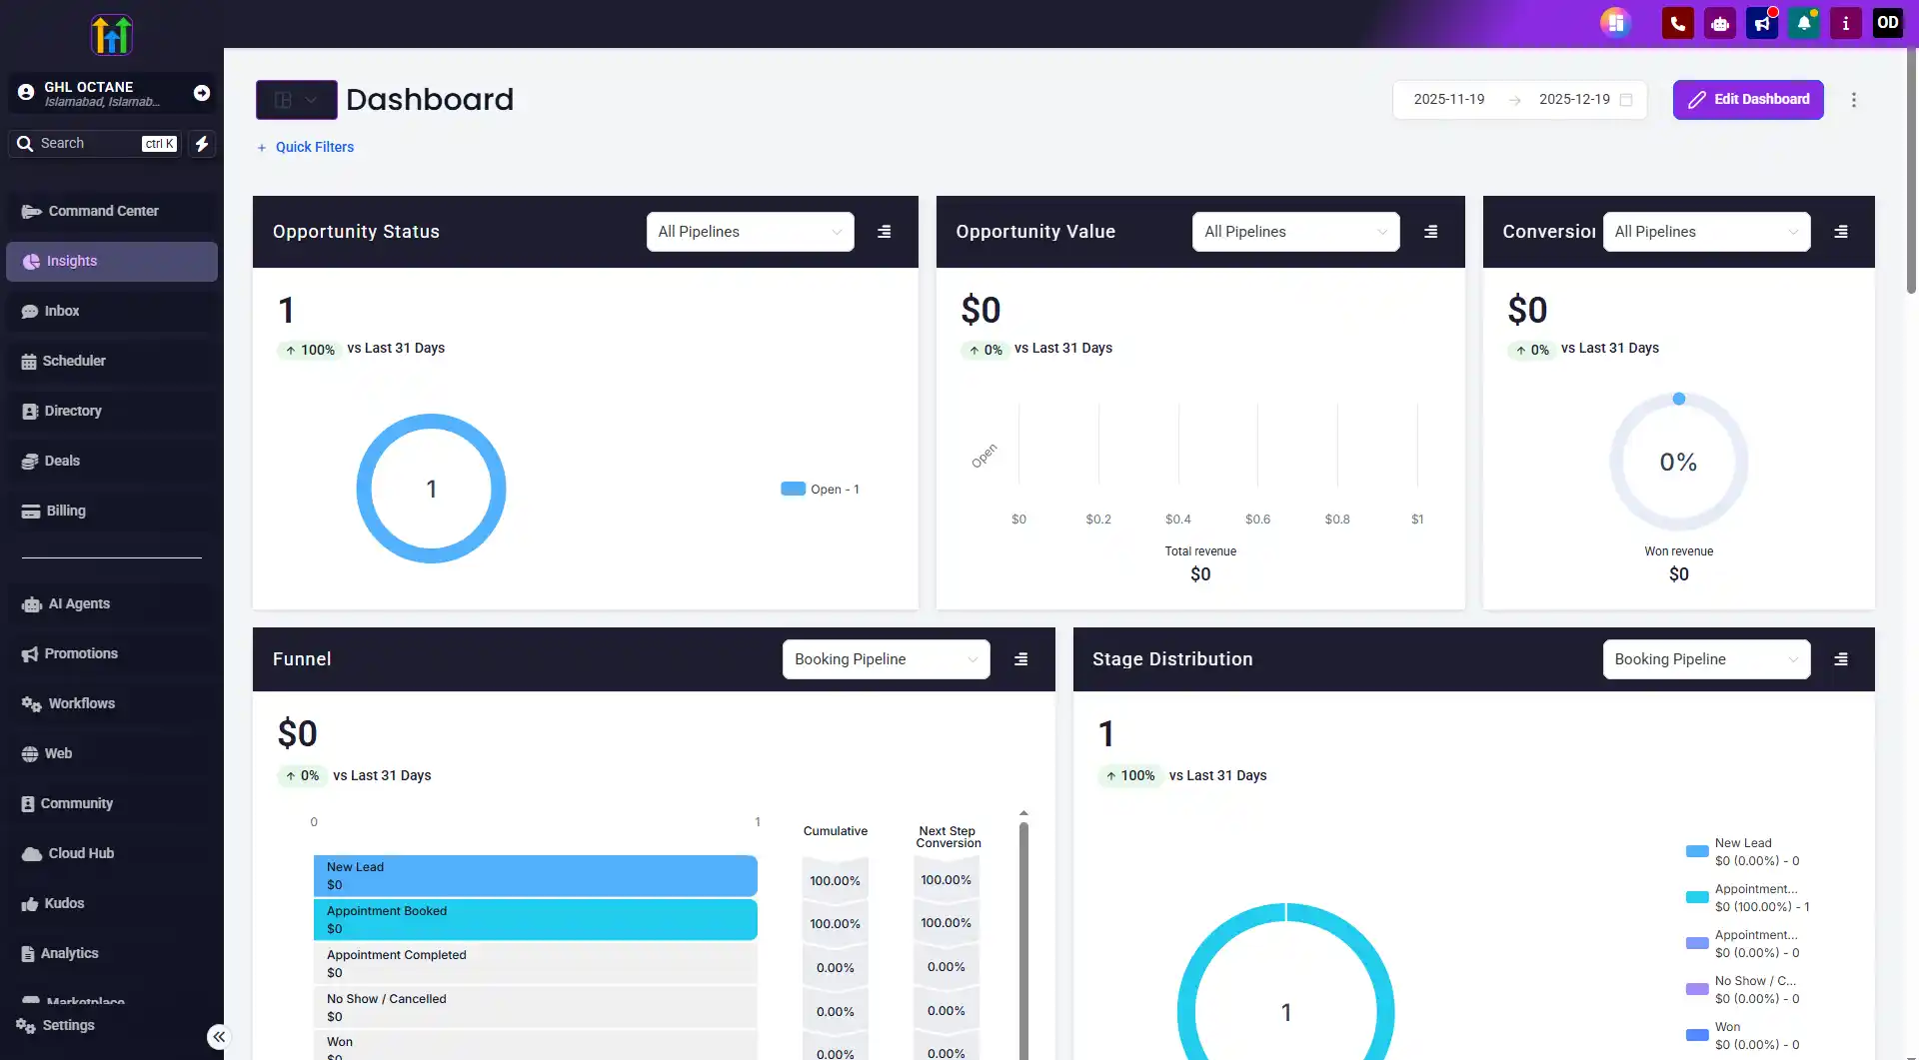The height and width of the screenshot is (1060, 1919).
Task: Open the All Pipelines dropdown for Opportunity Status
Action: click(750, 231)
